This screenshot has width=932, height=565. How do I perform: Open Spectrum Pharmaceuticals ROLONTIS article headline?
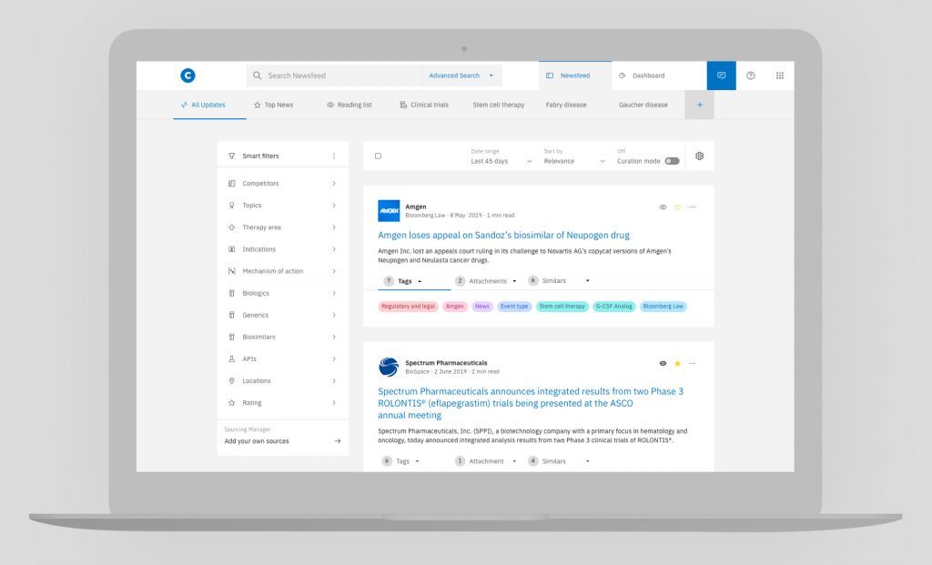(x=531, y=403)
